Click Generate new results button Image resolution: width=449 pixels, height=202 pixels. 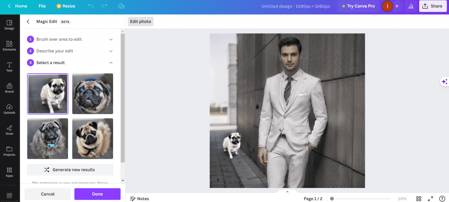[70, 170]
